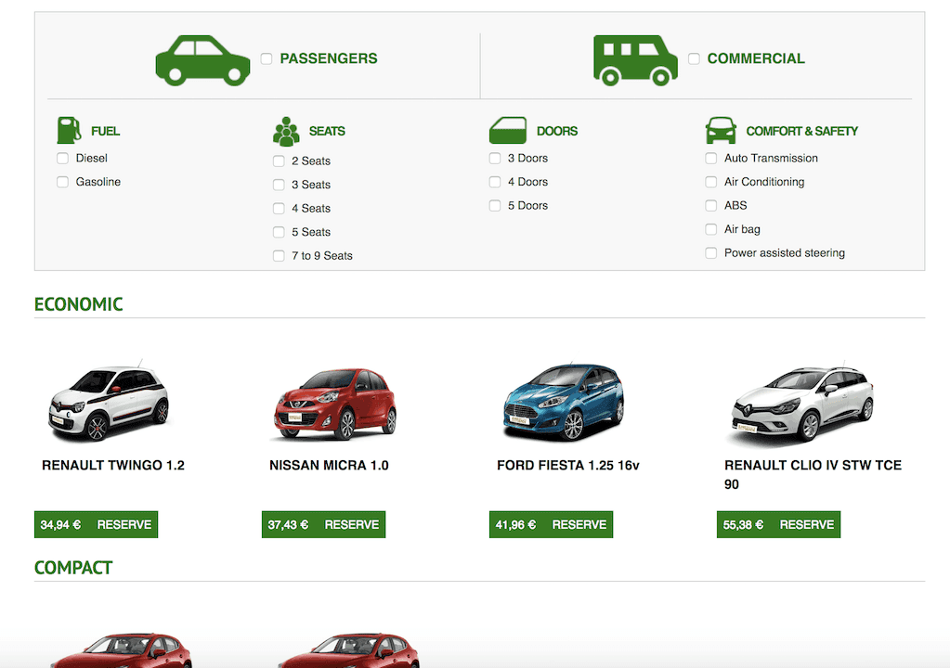The width and height of the screenshot is (950, 668).
Task: Enable the 5 Seats filter
Action: point(279,232)
